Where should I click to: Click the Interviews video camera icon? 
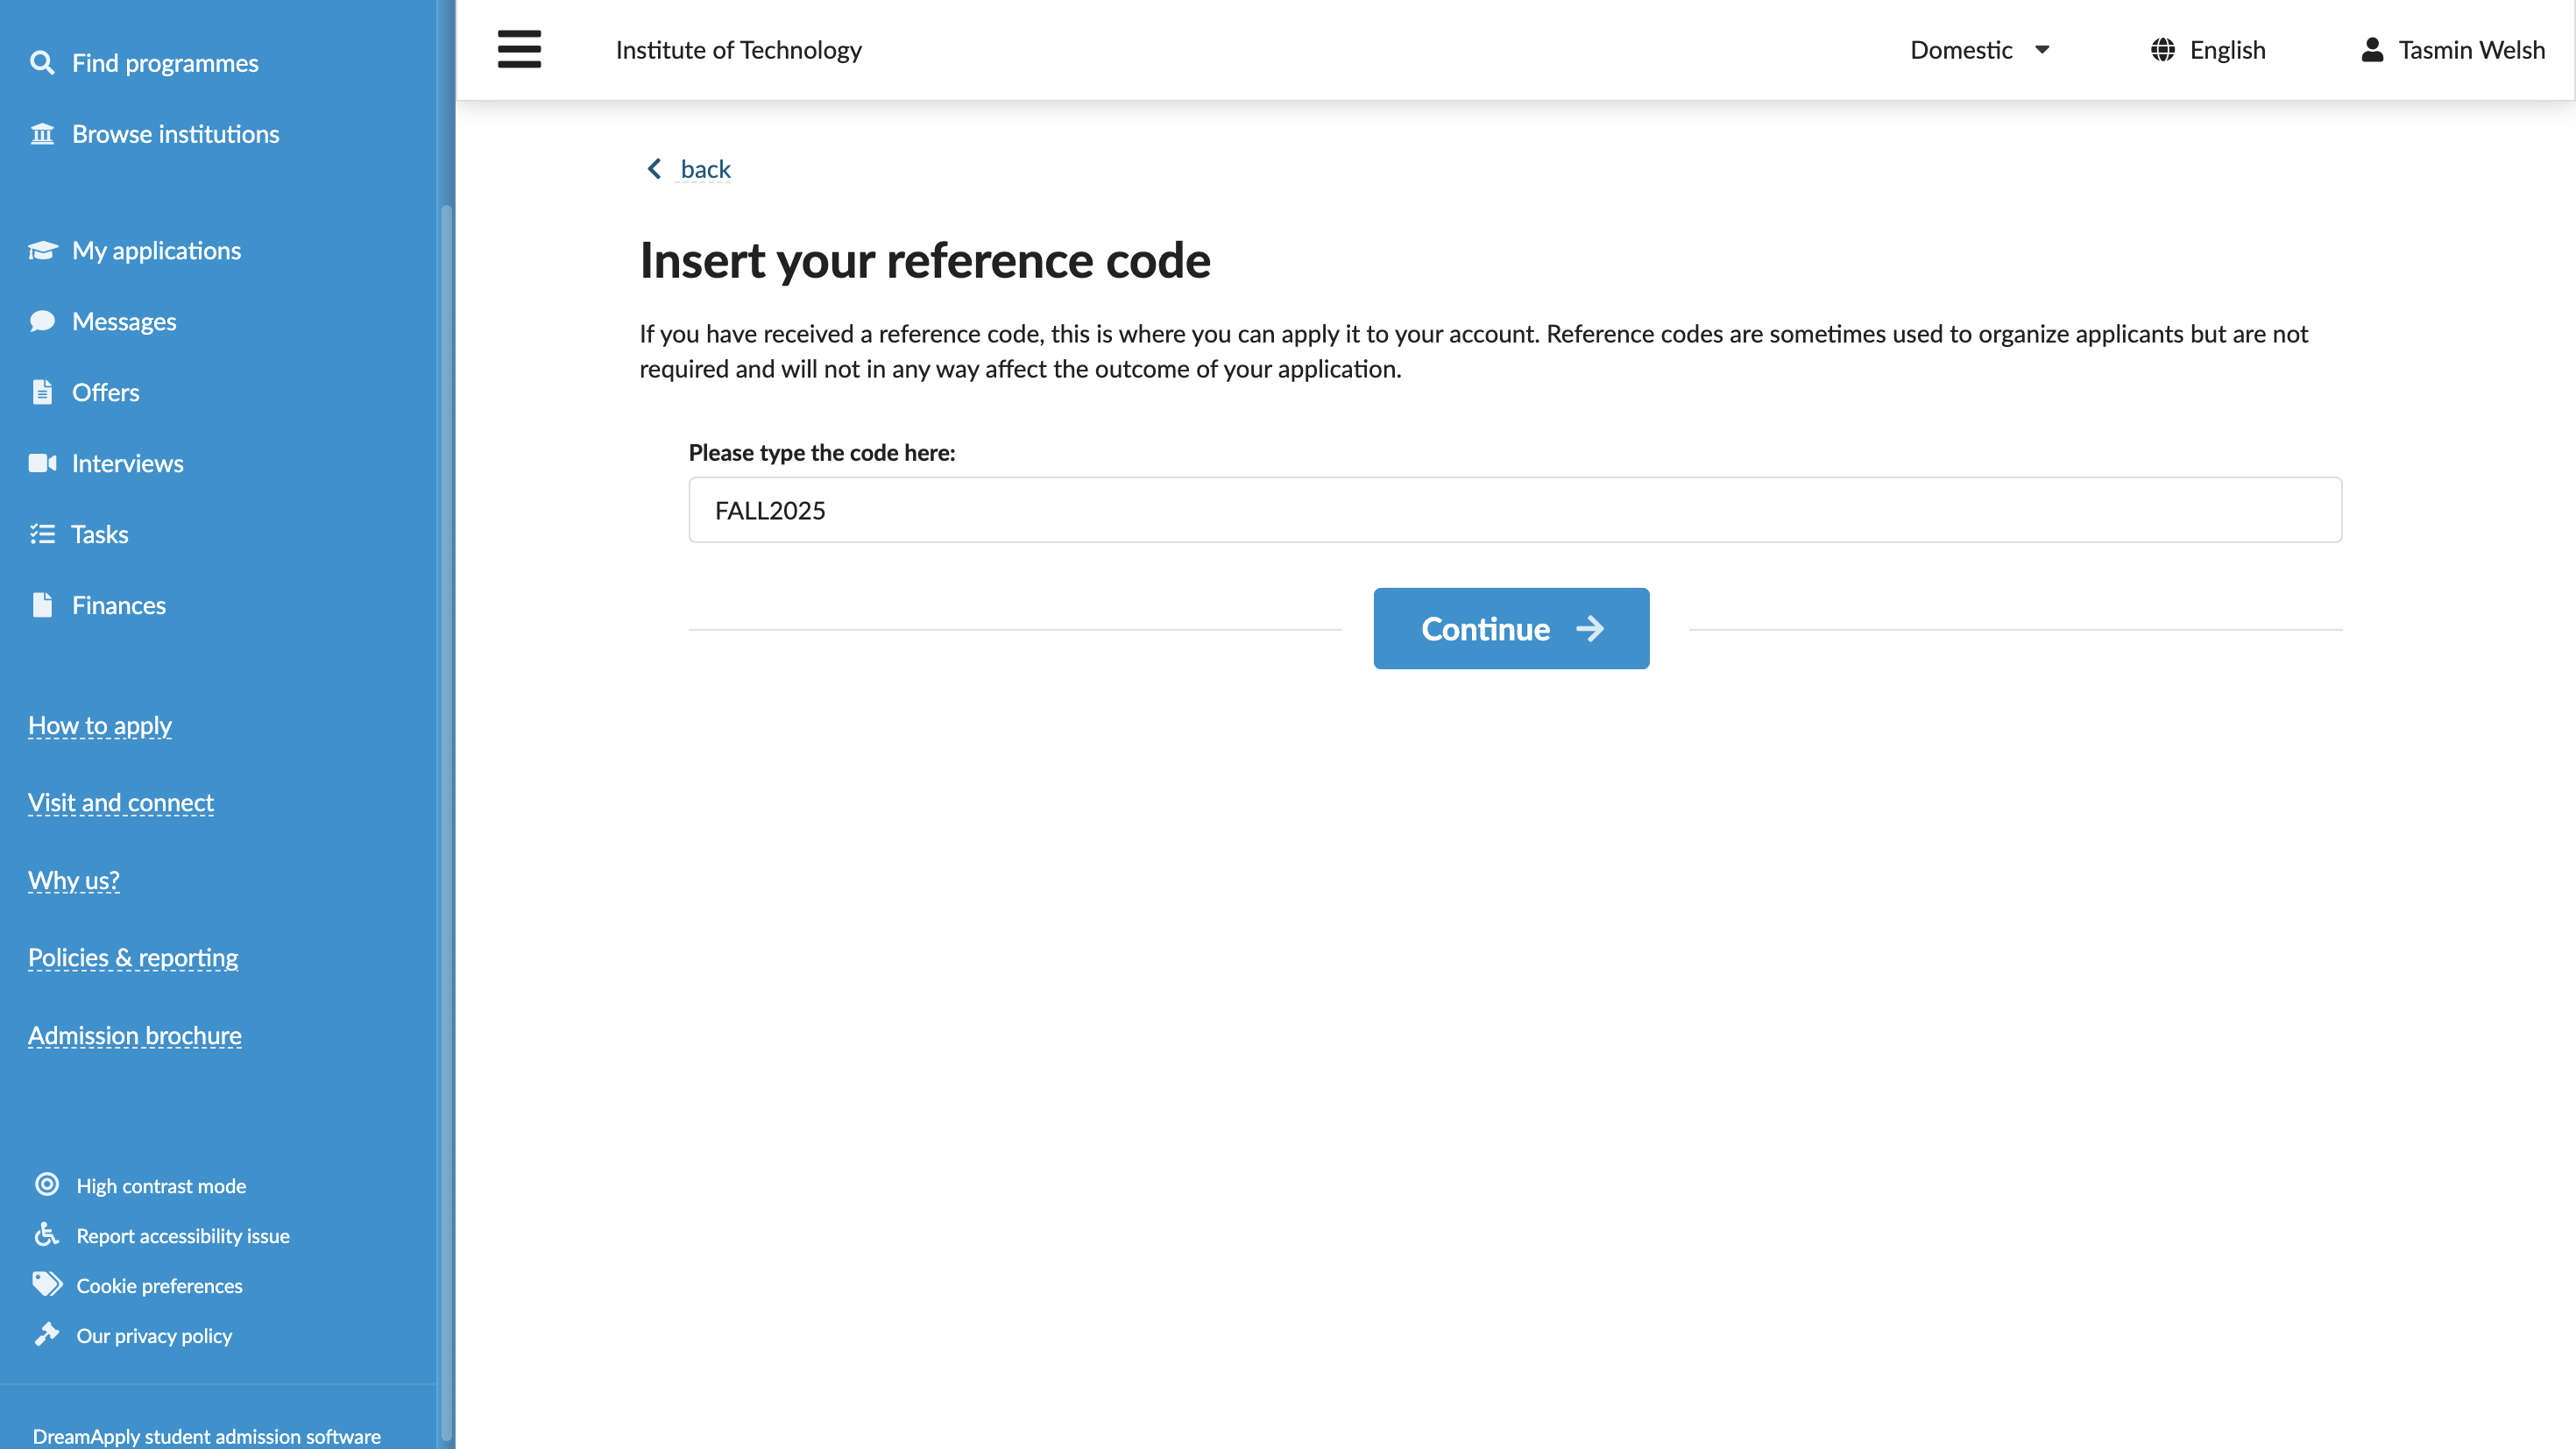[x=42, y=463]
